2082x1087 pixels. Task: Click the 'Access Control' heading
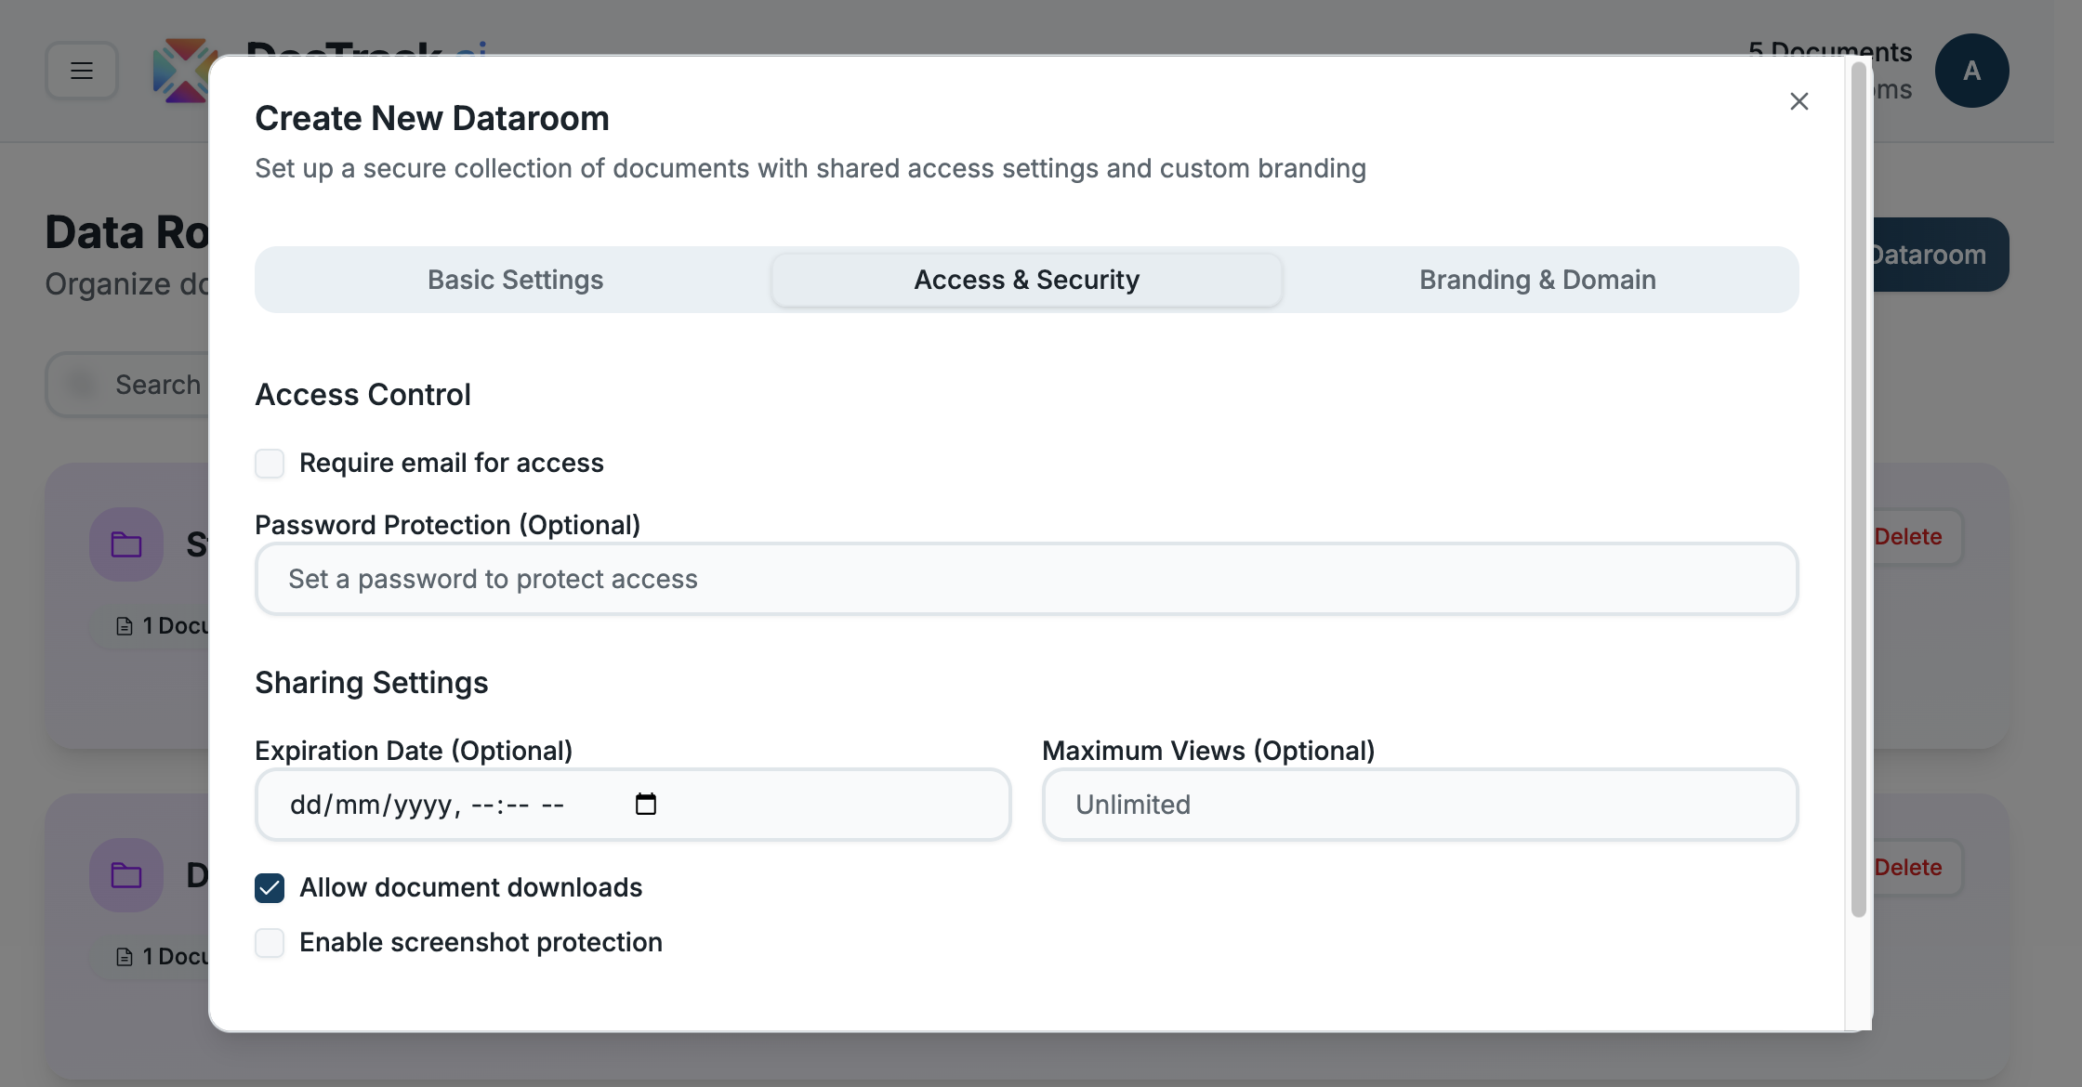(362, 395)
